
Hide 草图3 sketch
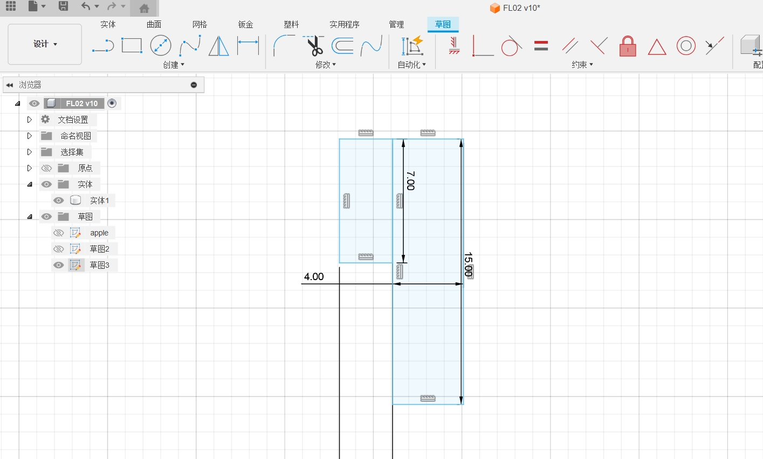59,265
